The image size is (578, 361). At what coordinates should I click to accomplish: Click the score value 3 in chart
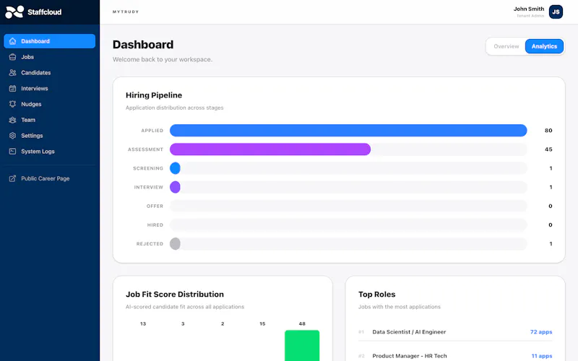click(x=183, y=323)
